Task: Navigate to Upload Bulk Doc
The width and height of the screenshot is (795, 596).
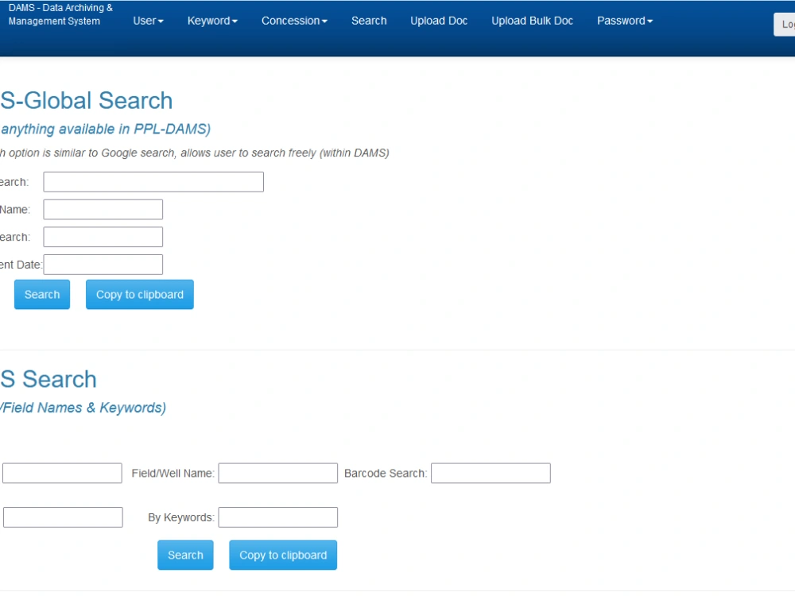Action: [531, 21]
